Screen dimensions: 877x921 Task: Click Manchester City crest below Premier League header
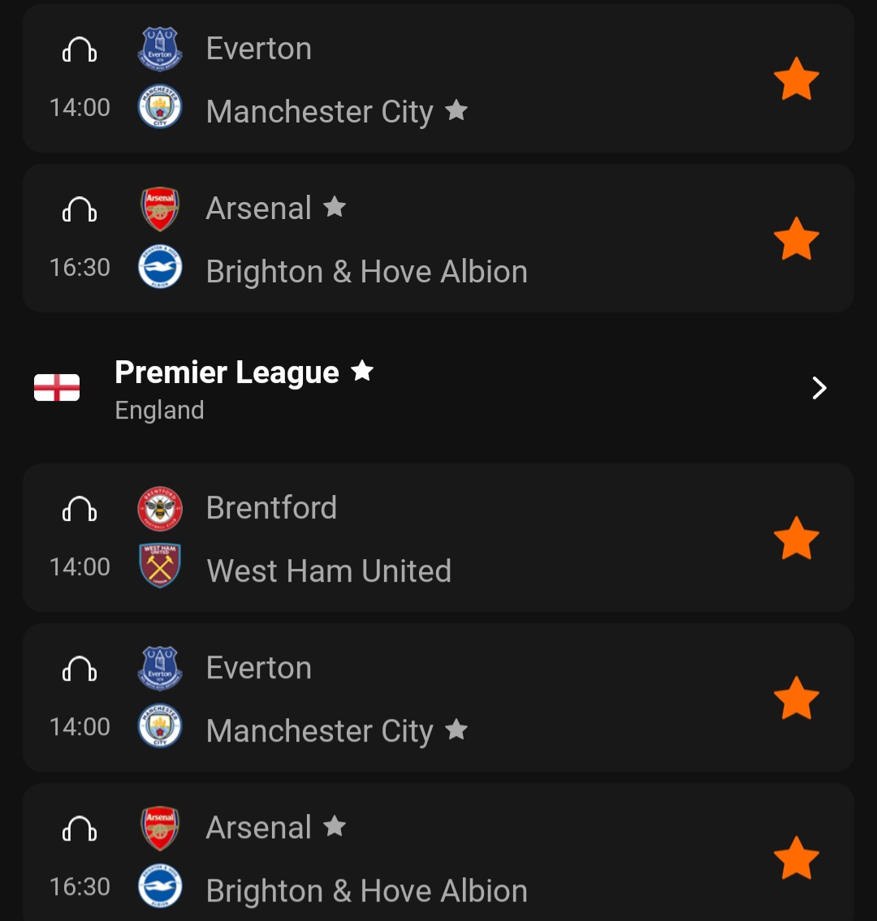(x=160, y=726)
